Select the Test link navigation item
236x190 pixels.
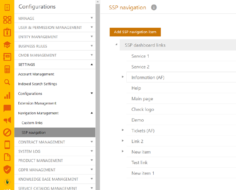click(139, 162)
